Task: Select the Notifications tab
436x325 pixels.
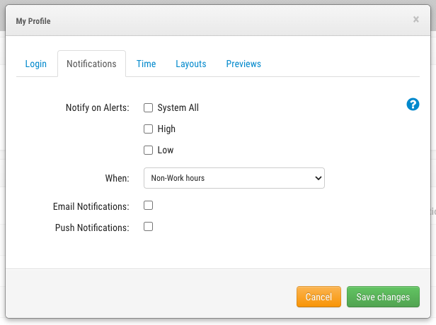Action: point(91,64)
